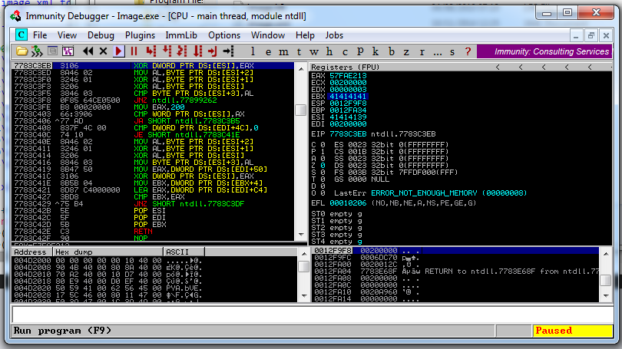Open the File menu

(40, 35)
